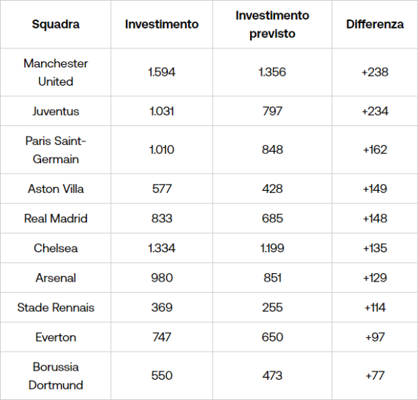Click the Differenza column header

coord(375,24)
